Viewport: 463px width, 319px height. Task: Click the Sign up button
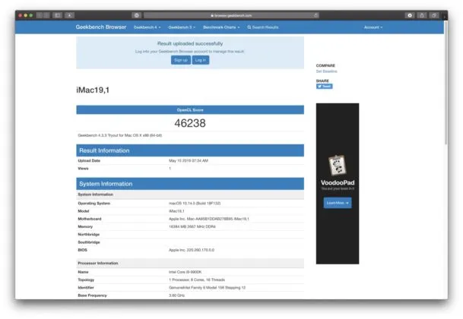(181, 60)
